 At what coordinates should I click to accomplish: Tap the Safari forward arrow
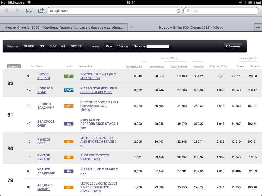[x=18, y=11]
